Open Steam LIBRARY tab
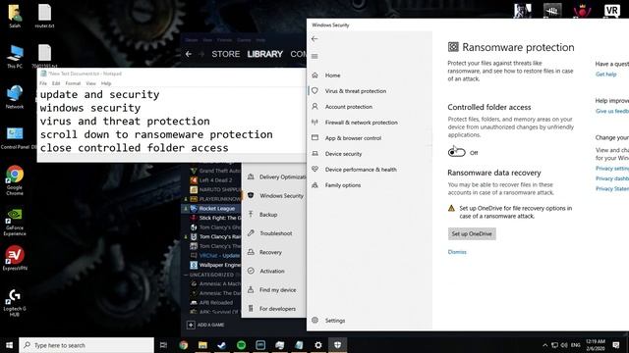The height and width of the screenshot is (353, 629). [x=264, y=54]
